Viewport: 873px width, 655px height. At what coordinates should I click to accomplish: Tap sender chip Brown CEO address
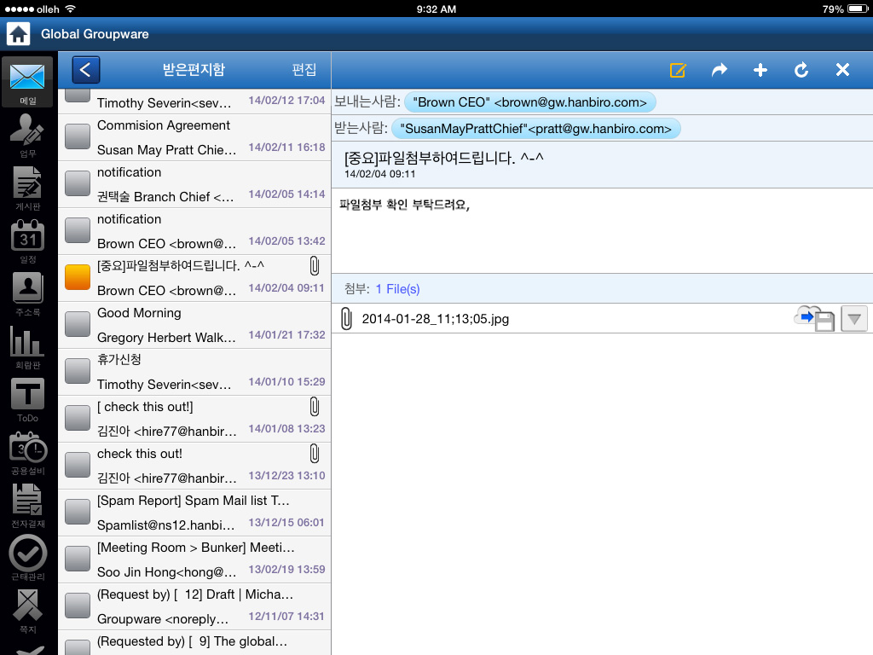point(529,102)
